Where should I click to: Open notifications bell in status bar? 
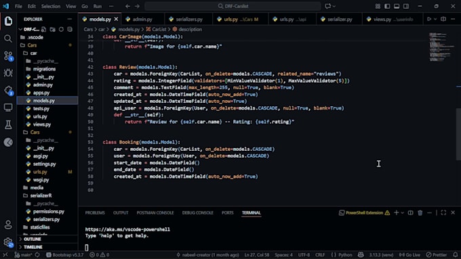[x=456, y=254]
